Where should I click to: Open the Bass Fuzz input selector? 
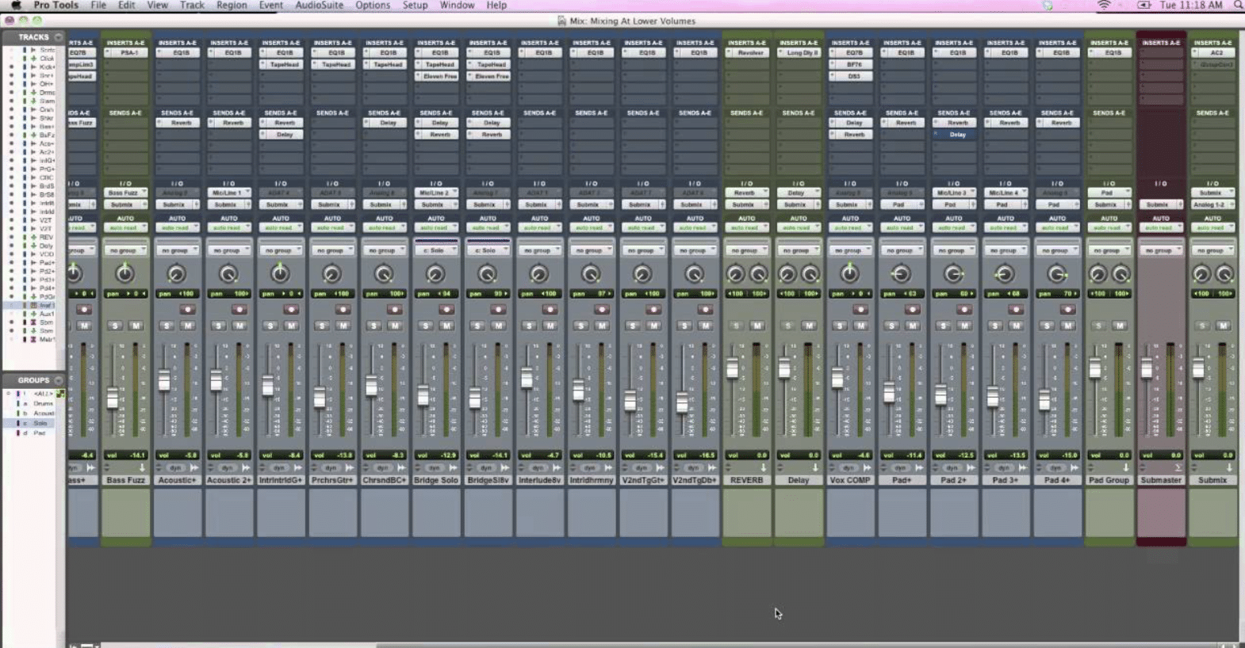tap(126, 192)
